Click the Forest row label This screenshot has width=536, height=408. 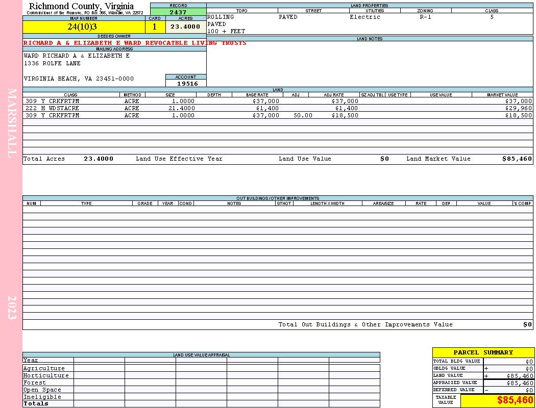pyautogui.click(x=35, y=382)
